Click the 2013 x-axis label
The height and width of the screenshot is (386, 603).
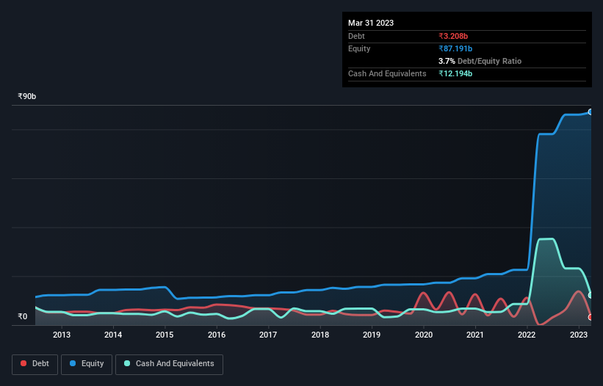[x=62, y=335]
